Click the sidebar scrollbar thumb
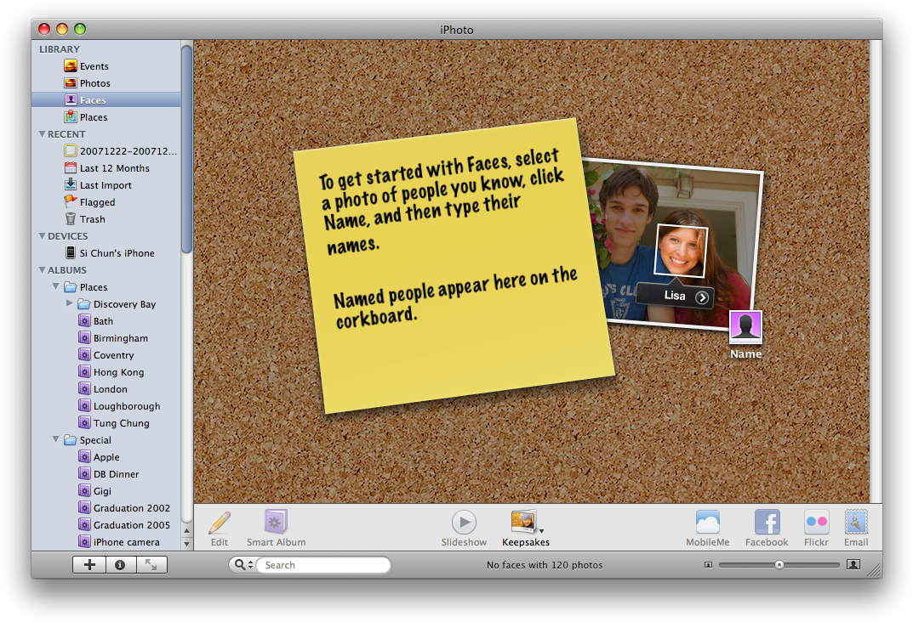 [187, 150]
